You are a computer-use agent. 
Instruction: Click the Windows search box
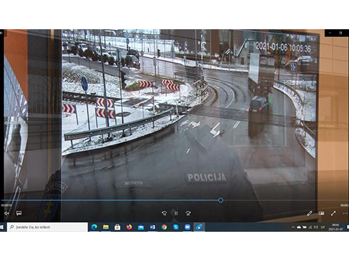coord(47,227)
